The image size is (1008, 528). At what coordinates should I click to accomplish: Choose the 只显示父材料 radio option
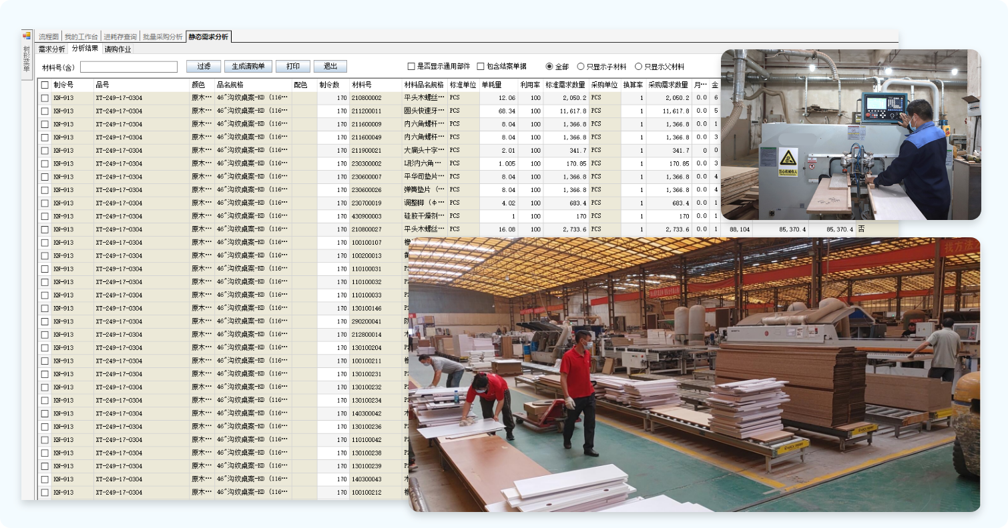[638, 67]
